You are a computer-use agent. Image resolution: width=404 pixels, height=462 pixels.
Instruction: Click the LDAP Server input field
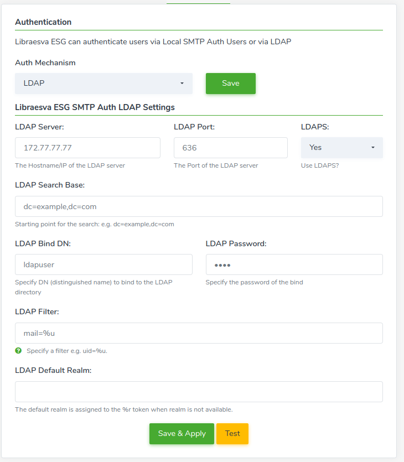point(87,148)
